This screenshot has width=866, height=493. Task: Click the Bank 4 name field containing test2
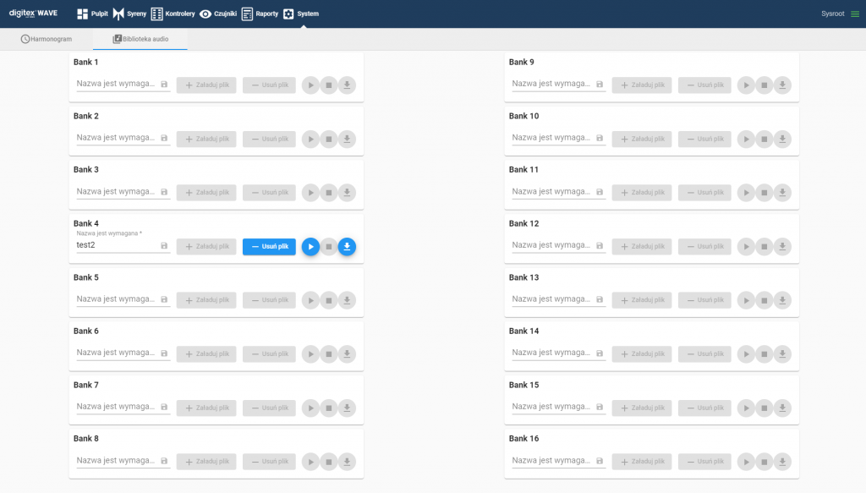(x=116, y=246)
